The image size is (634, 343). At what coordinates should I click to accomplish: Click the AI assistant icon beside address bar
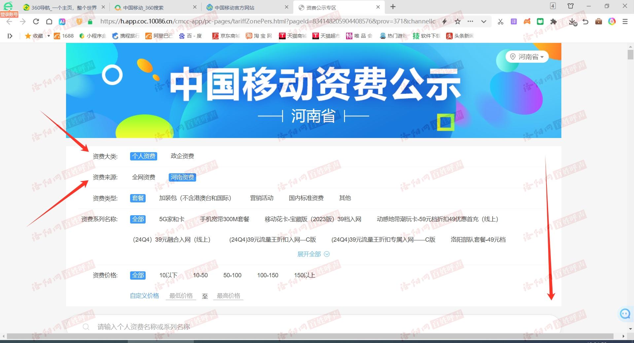[x=62, y=21]
